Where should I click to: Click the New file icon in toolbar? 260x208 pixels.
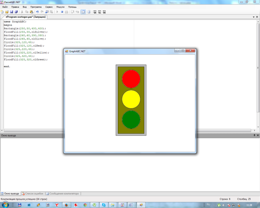pos(2,12)
